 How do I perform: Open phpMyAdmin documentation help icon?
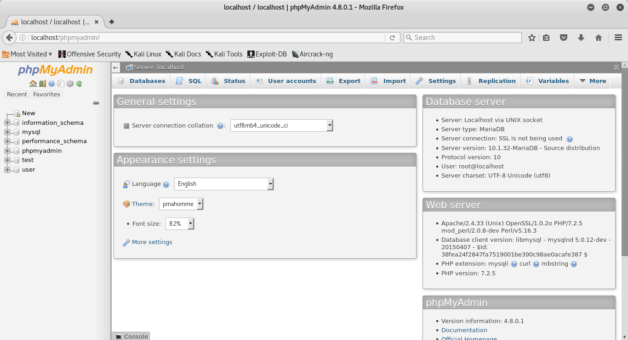[51, 84]
